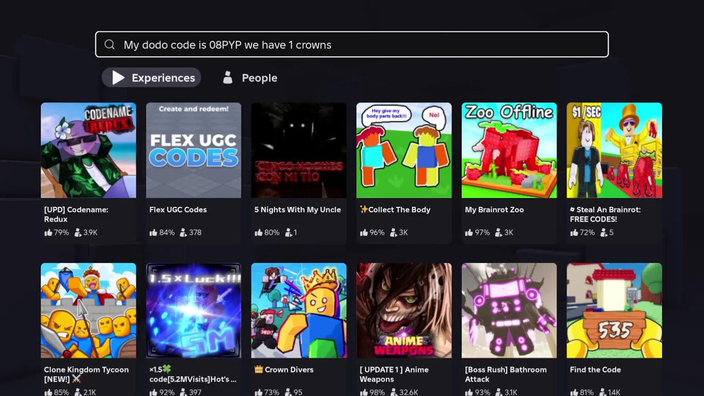Click the 96% rating on Collect The Body

pyautogui.click(x=377, y=233)
